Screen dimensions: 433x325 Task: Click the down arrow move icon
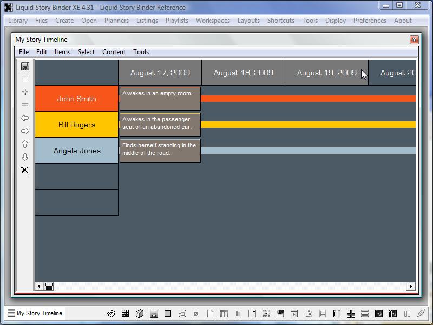coord(25,157)
